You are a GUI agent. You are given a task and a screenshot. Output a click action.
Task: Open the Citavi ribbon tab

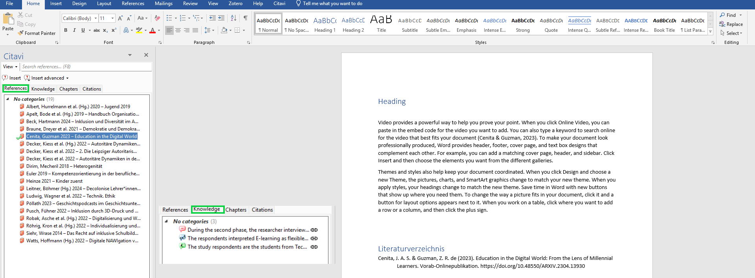(279, 4)
